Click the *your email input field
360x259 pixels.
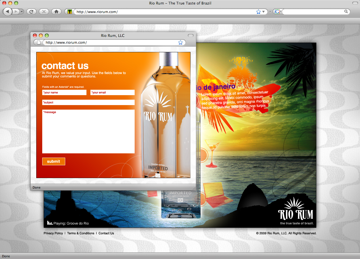[x=112, y=93]
